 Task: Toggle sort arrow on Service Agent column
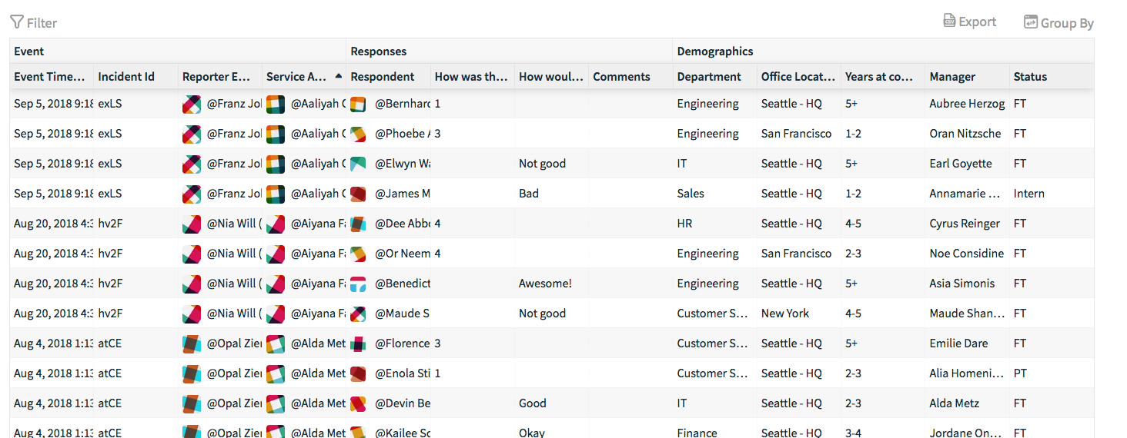pos(338,76)
